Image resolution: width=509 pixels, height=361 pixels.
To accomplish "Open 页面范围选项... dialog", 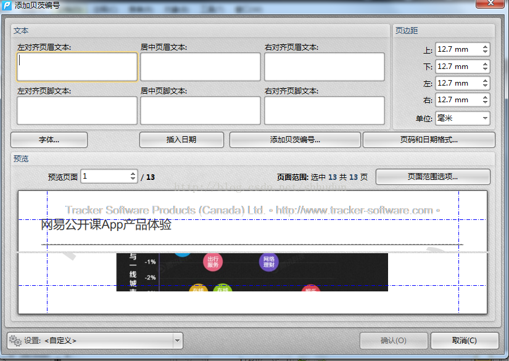I will pyautogui.click(x=432, y=177).
